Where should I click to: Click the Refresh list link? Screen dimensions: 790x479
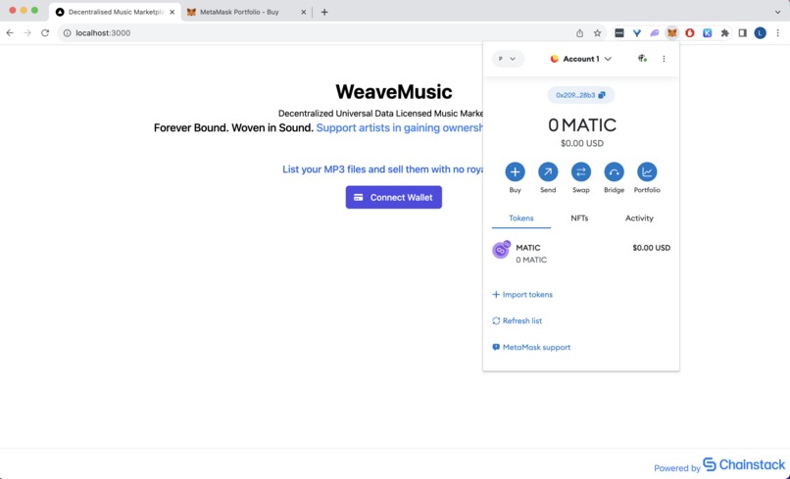[517, 321]
